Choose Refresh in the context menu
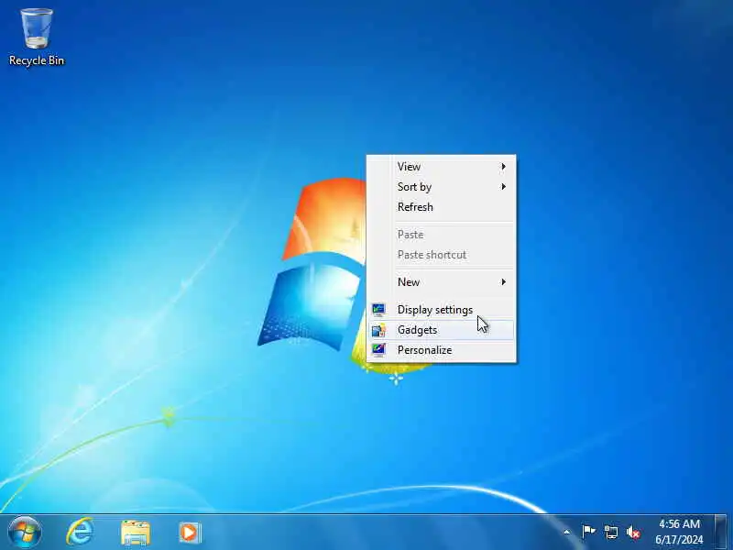This screenshot has width=733, height=550. pyautogui.click(x=441, y=207)
